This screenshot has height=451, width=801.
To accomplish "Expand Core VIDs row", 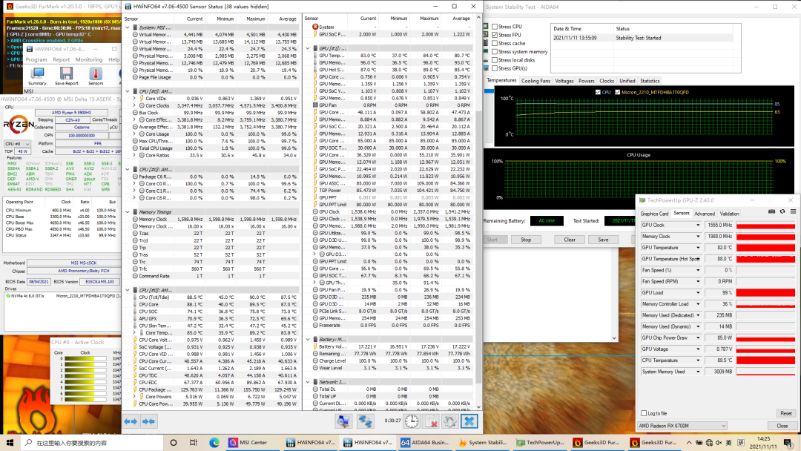I will pos(135,99).
